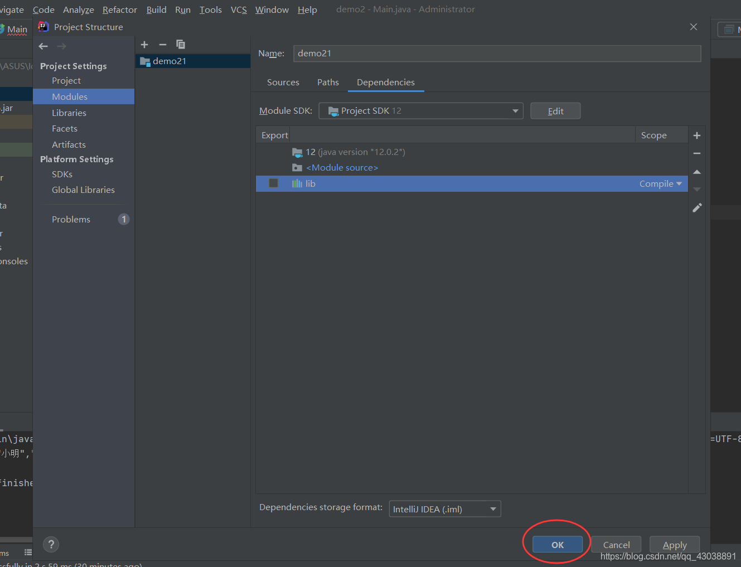The image size is (741, 567).
Task: Click the add module plus icon
Action: point(144,45)
